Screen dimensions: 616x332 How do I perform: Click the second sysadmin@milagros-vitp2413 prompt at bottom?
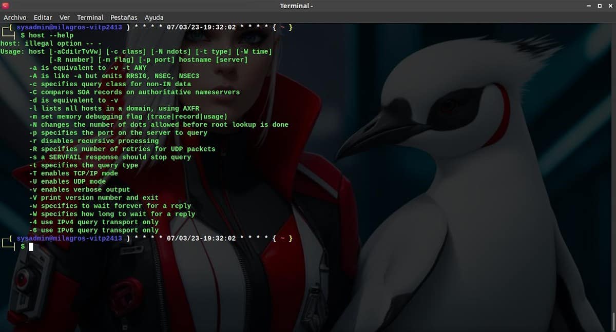point(69,239)
